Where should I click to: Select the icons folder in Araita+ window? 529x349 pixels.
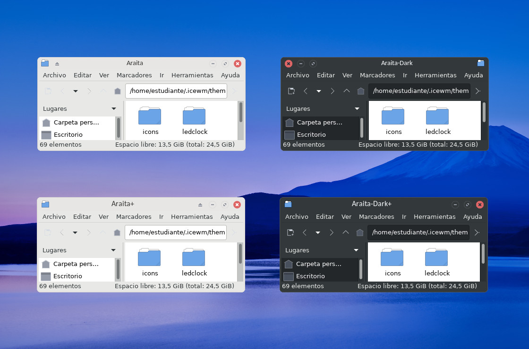150,262
